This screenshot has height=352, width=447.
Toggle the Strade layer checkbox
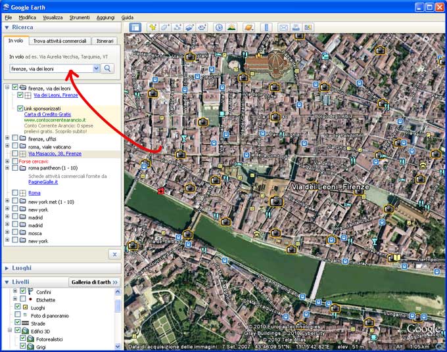(x=18, y=322)
